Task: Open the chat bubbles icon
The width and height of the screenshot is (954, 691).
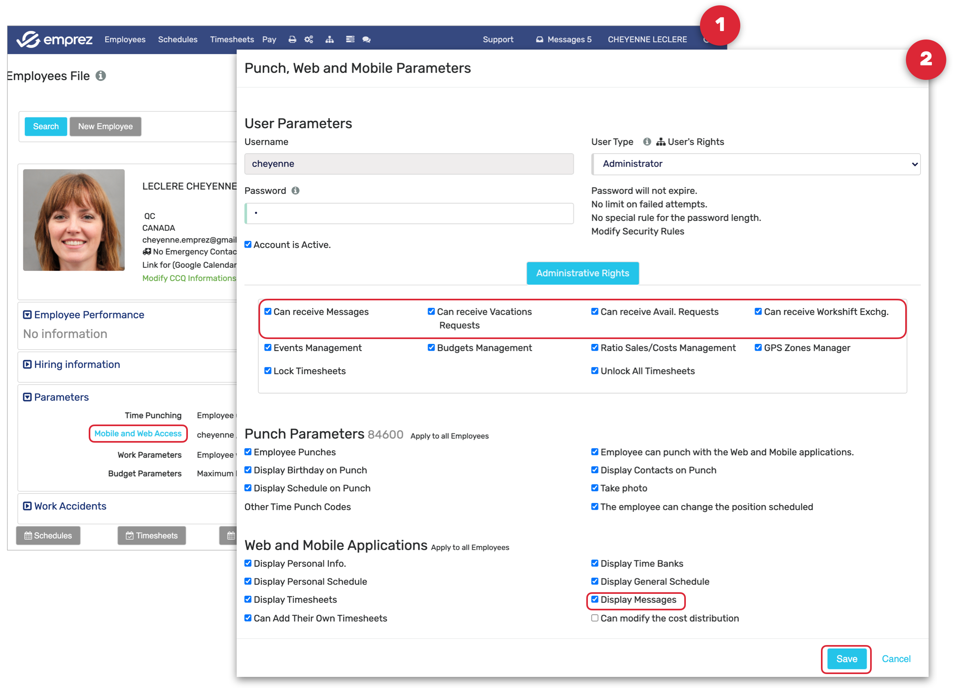Action: [367, 40]
